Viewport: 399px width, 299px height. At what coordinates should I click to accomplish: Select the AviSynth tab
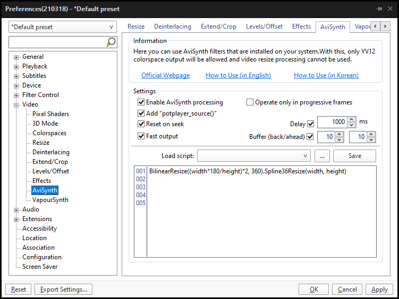[x=333, y=27]
